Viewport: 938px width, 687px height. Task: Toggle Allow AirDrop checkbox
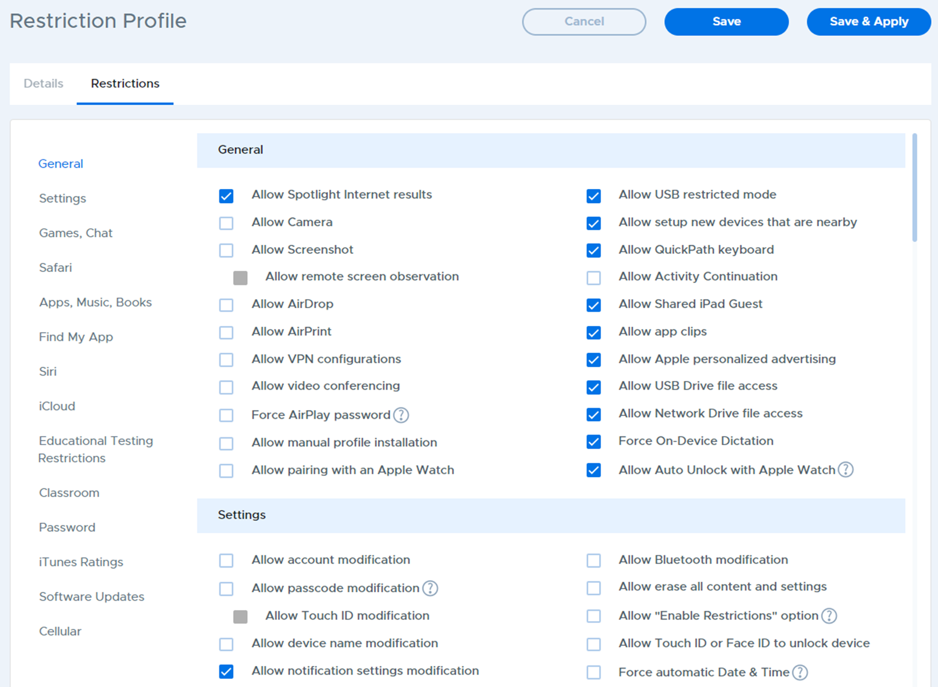pos(226,305)
